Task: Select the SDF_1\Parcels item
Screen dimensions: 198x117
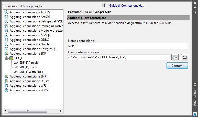Action: tap(29, 63)
